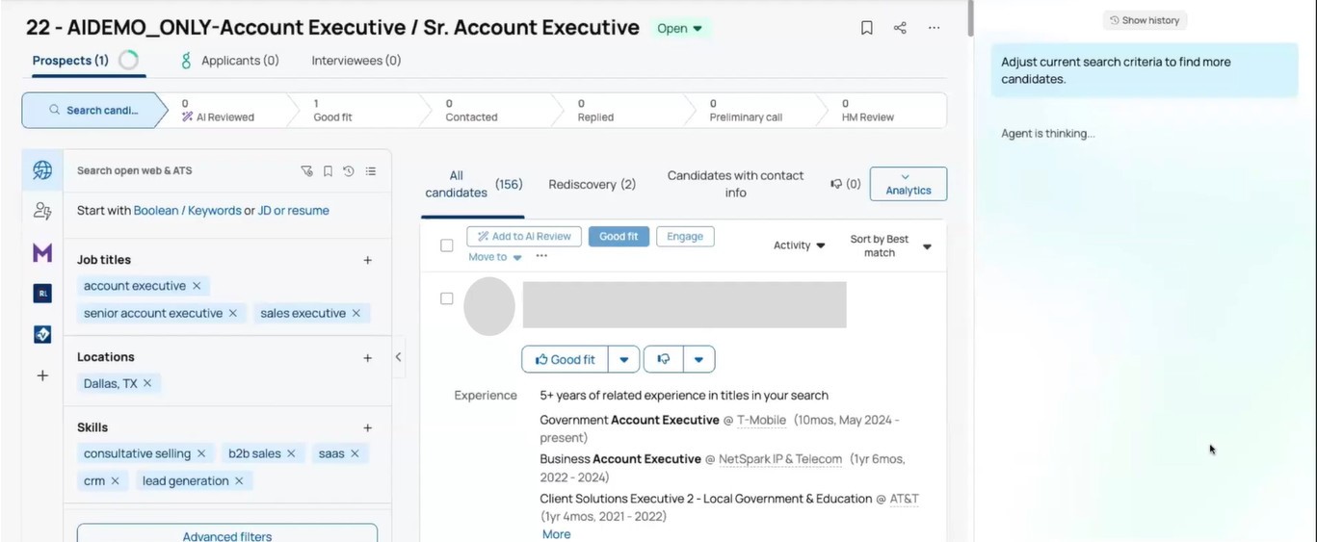Click the Advanced filters button
Screen dimensions: 1317x542
[227, 535]
